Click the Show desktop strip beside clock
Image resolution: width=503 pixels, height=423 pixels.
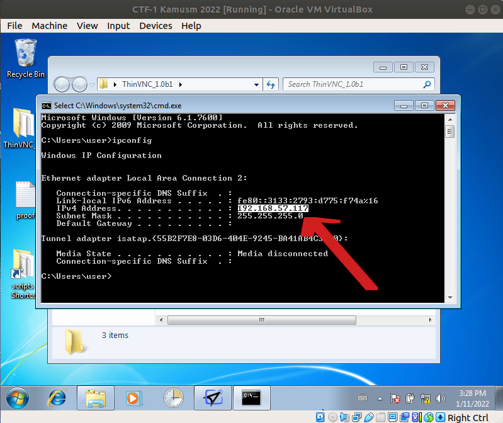click(x=499, y=398)
